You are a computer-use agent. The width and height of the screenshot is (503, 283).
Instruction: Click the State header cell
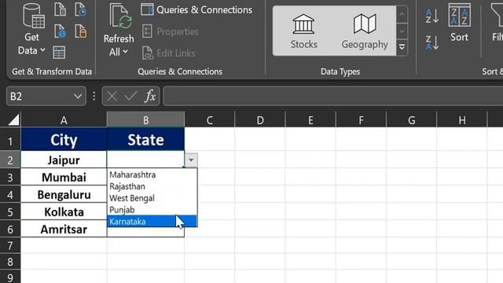[x=145, y=140]
